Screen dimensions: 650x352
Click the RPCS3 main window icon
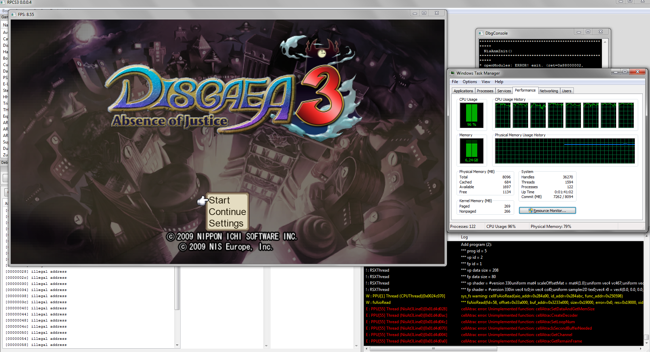[3, 2]
